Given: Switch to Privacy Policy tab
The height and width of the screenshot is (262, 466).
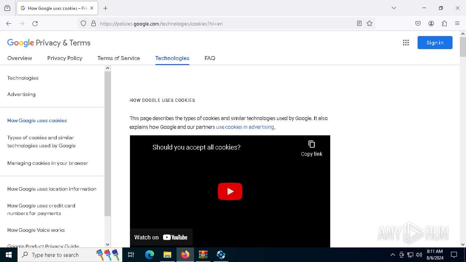Looking at the screenshot, I should [65, 58].
